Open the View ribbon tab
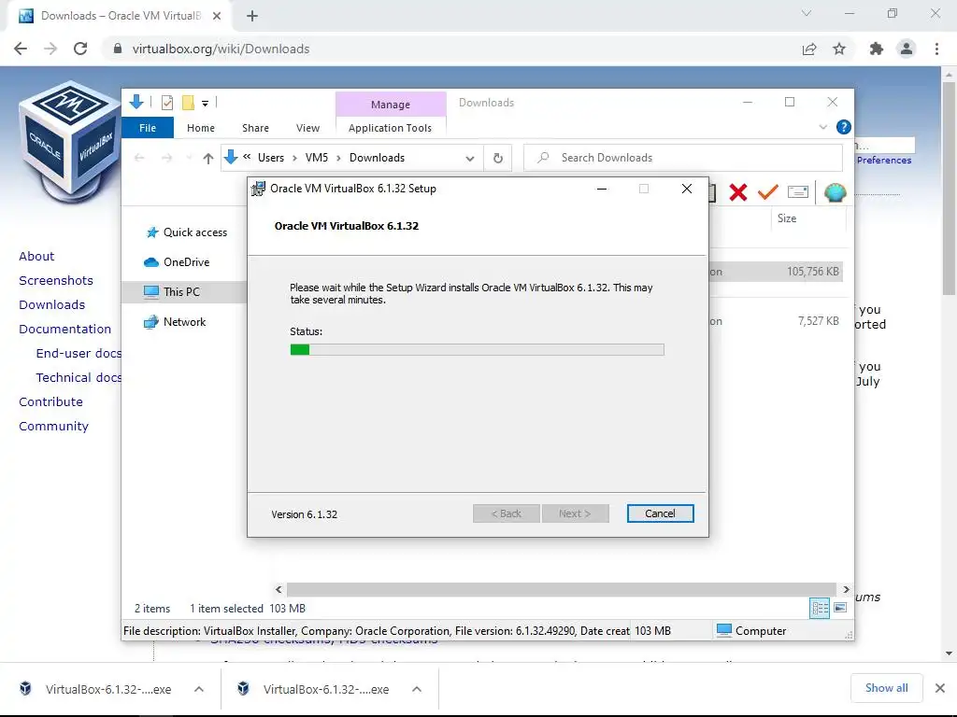This screenshot has width=957, height=717. pos(307,127)
